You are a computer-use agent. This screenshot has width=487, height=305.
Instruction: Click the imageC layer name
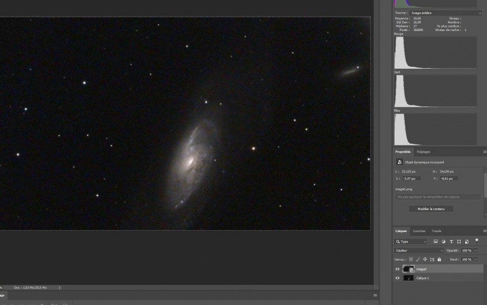coord(421,269)
